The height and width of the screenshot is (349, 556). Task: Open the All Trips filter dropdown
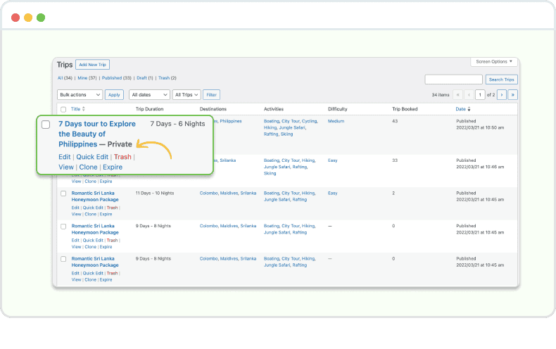pyautogui.click(x=187, y=94)
